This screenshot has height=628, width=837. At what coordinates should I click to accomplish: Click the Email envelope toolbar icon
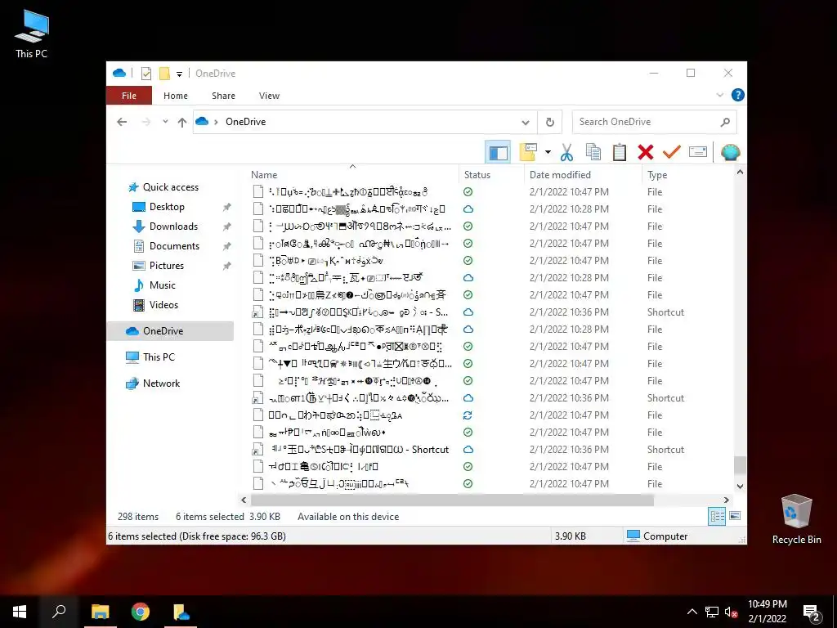698,153
